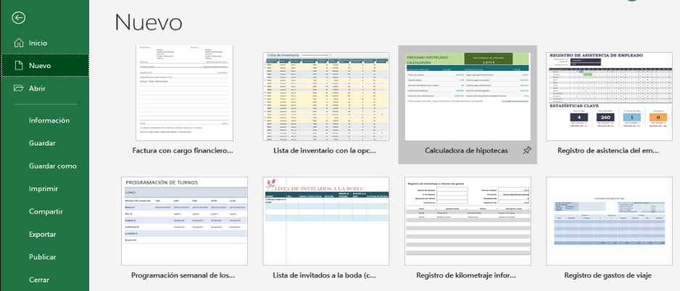Screen dimensions: 680x291
Task: Open Registro de asistencia template thumbnail
Action: tap(609, 96)
